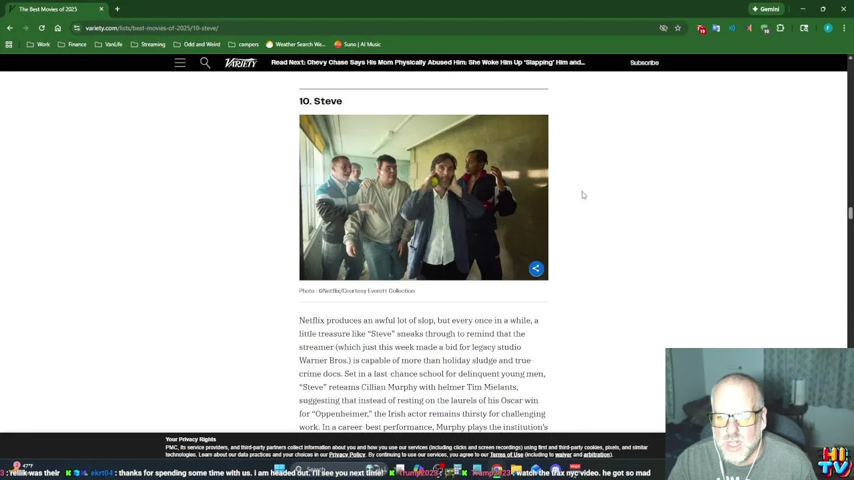The width and height of the screenshot is (854, 480).
Task: Click the address bar URL
Action: coord(151,28)
